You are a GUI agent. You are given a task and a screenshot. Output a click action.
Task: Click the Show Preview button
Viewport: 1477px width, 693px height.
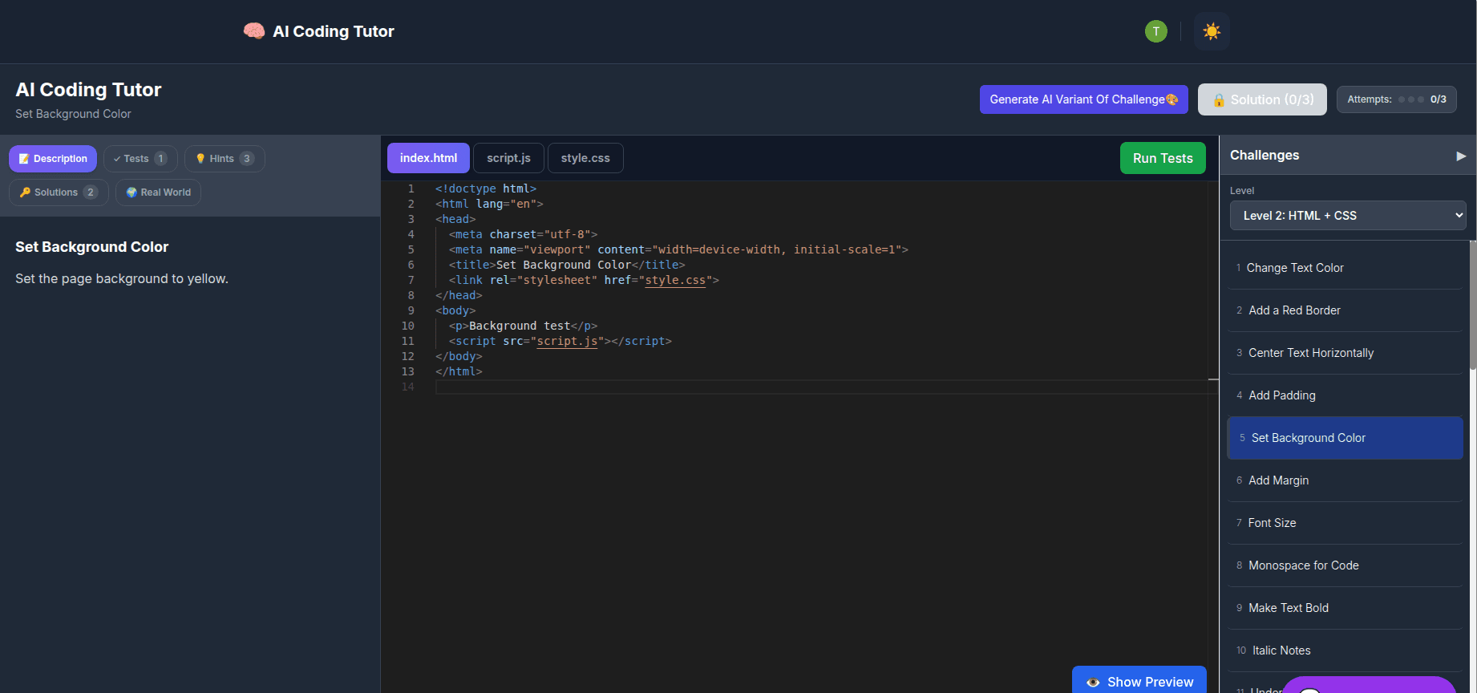[1139, 681]
